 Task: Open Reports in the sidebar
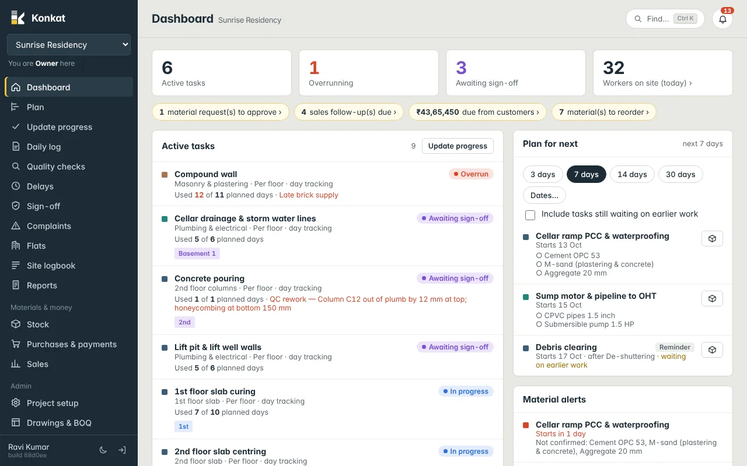(x=69, y=285)
